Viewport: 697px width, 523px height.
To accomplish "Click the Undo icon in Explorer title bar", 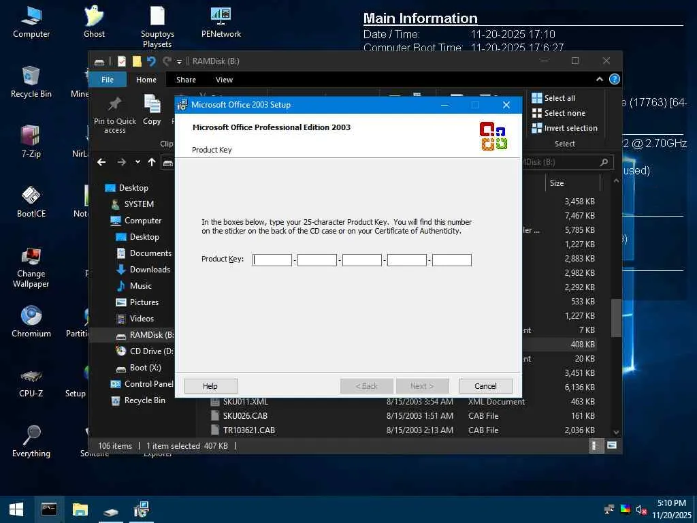I will (151, 61).
